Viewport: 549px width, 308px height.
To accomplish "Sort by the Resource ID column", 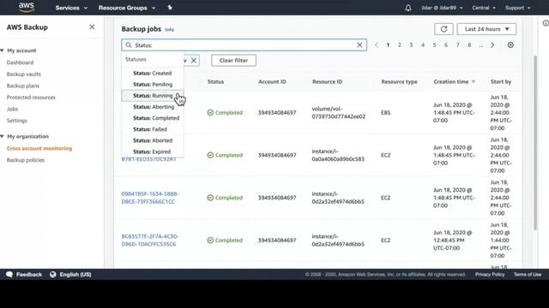I will [328, 82].
